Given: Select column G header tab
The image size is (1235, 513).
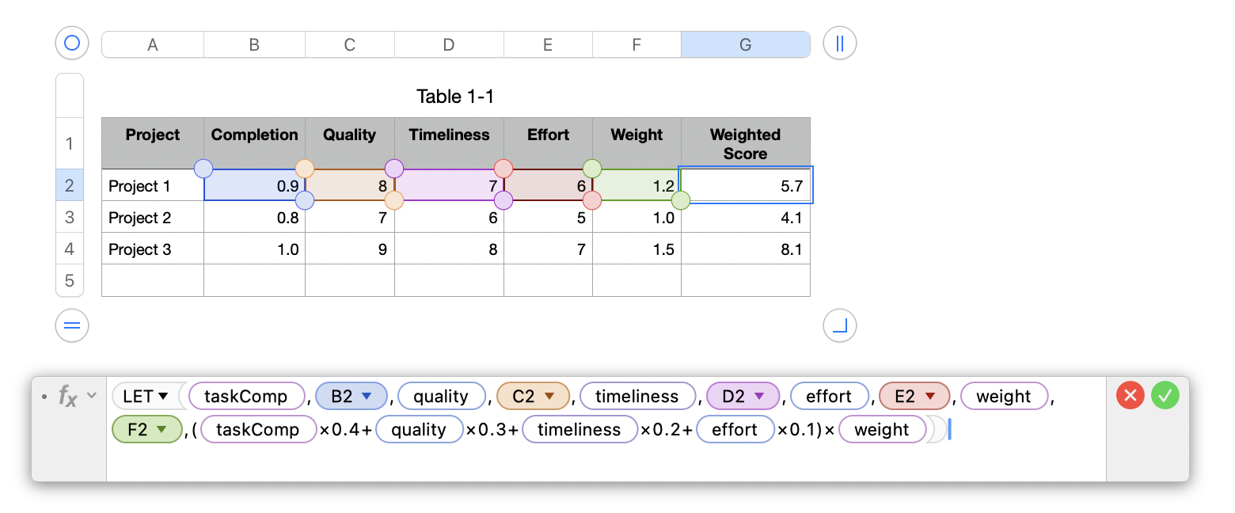Looking at the screenshot, I should [x=745, y=45].
